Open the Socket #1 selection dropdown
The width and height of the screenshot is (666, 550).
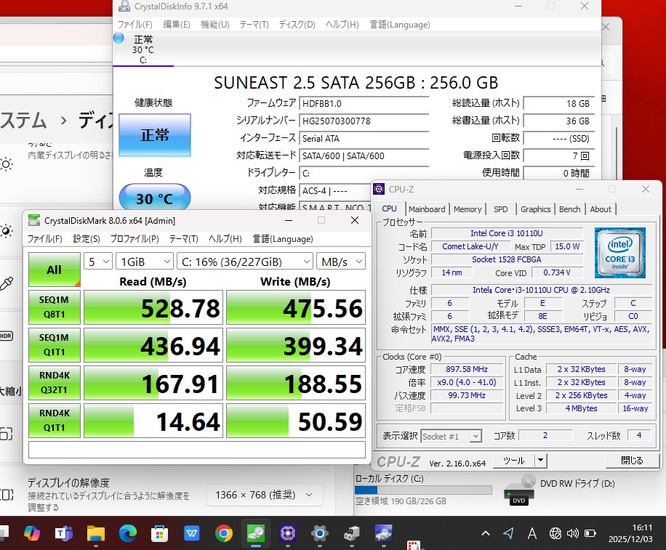pyautogui.click(x=451, y=436)
